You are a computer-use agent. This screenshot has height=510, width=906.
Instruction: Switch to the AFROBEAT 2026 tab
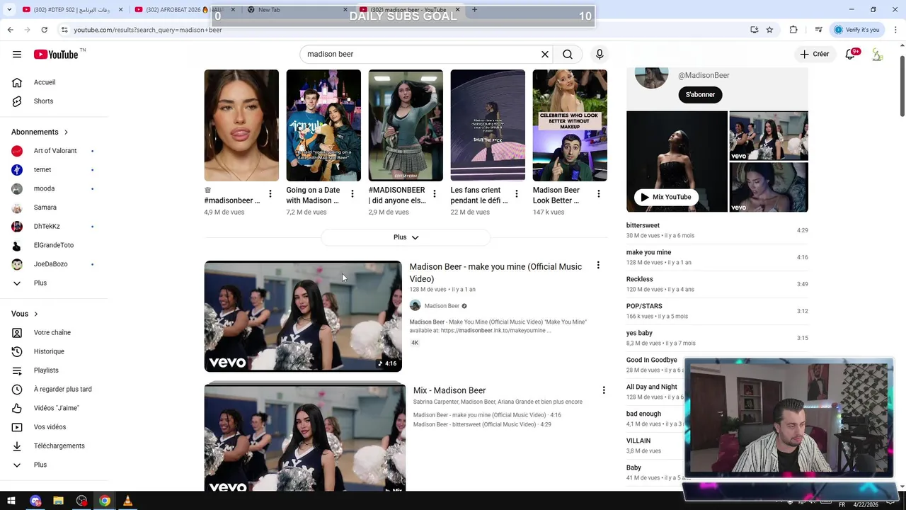[x=184, y=10]
